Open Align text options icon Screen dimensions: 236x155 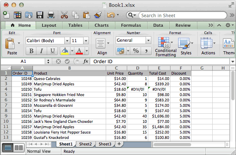(x=101, y=44)
